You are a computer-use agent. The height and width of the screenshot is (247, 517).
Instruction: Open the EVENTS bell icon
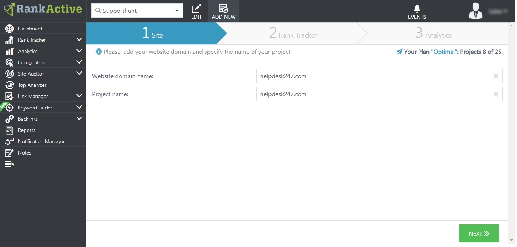point(417,8)
